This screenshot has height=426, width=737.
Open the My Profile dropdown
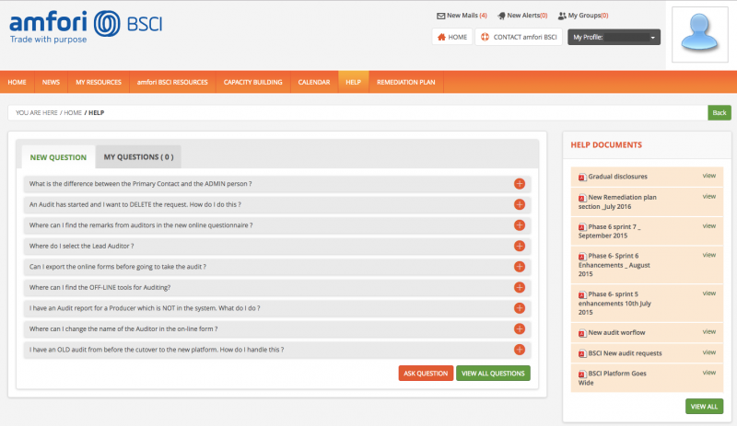tap(614, 38)
